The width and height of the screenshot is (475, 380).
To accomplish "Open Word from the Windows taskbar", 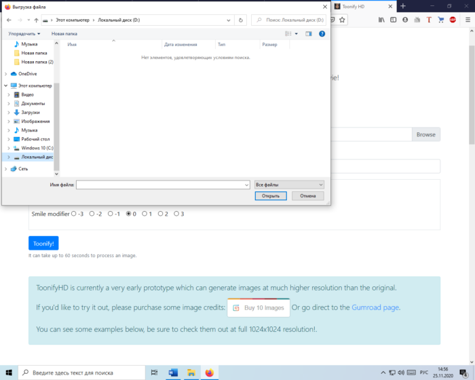I will click(172, 373).
